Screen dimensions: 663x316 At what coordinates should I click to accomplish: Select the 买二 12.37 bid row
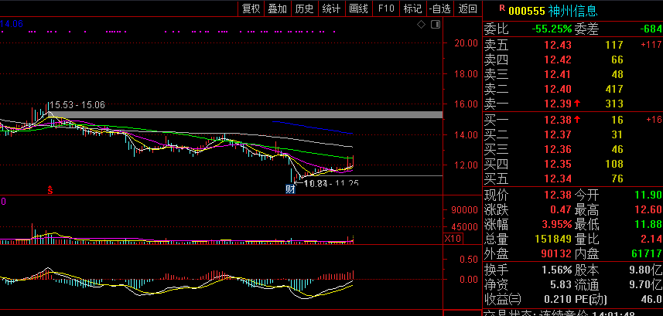(572, 134)
